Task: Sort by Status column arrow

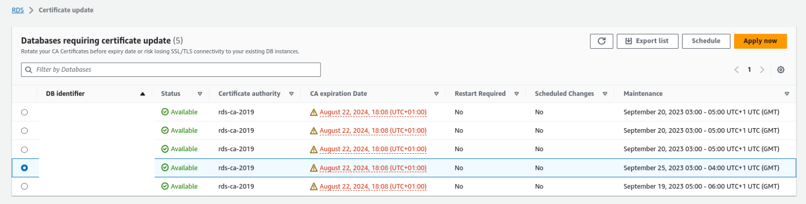Action: click(x=200, y=94)
